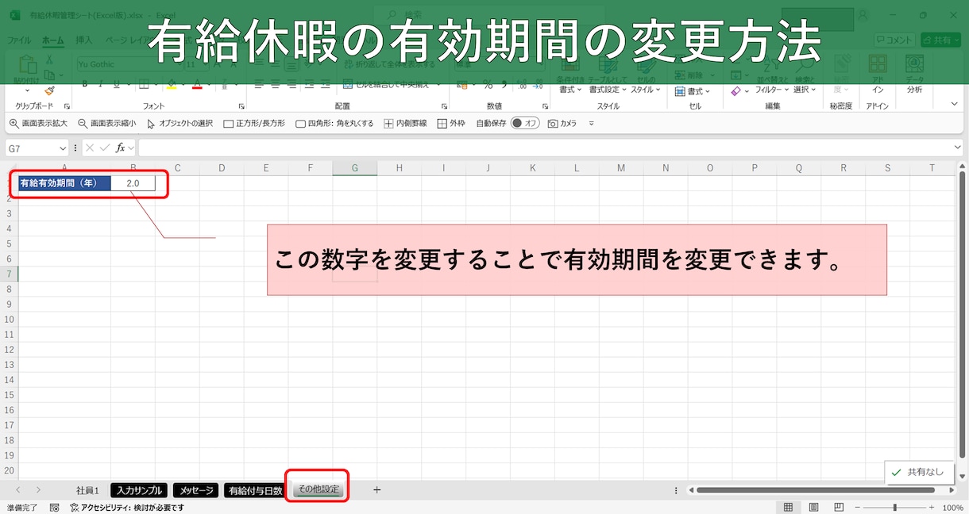Click the zoom slider in status bar
This screenshot has width=969, height=514.
point(894,507)
